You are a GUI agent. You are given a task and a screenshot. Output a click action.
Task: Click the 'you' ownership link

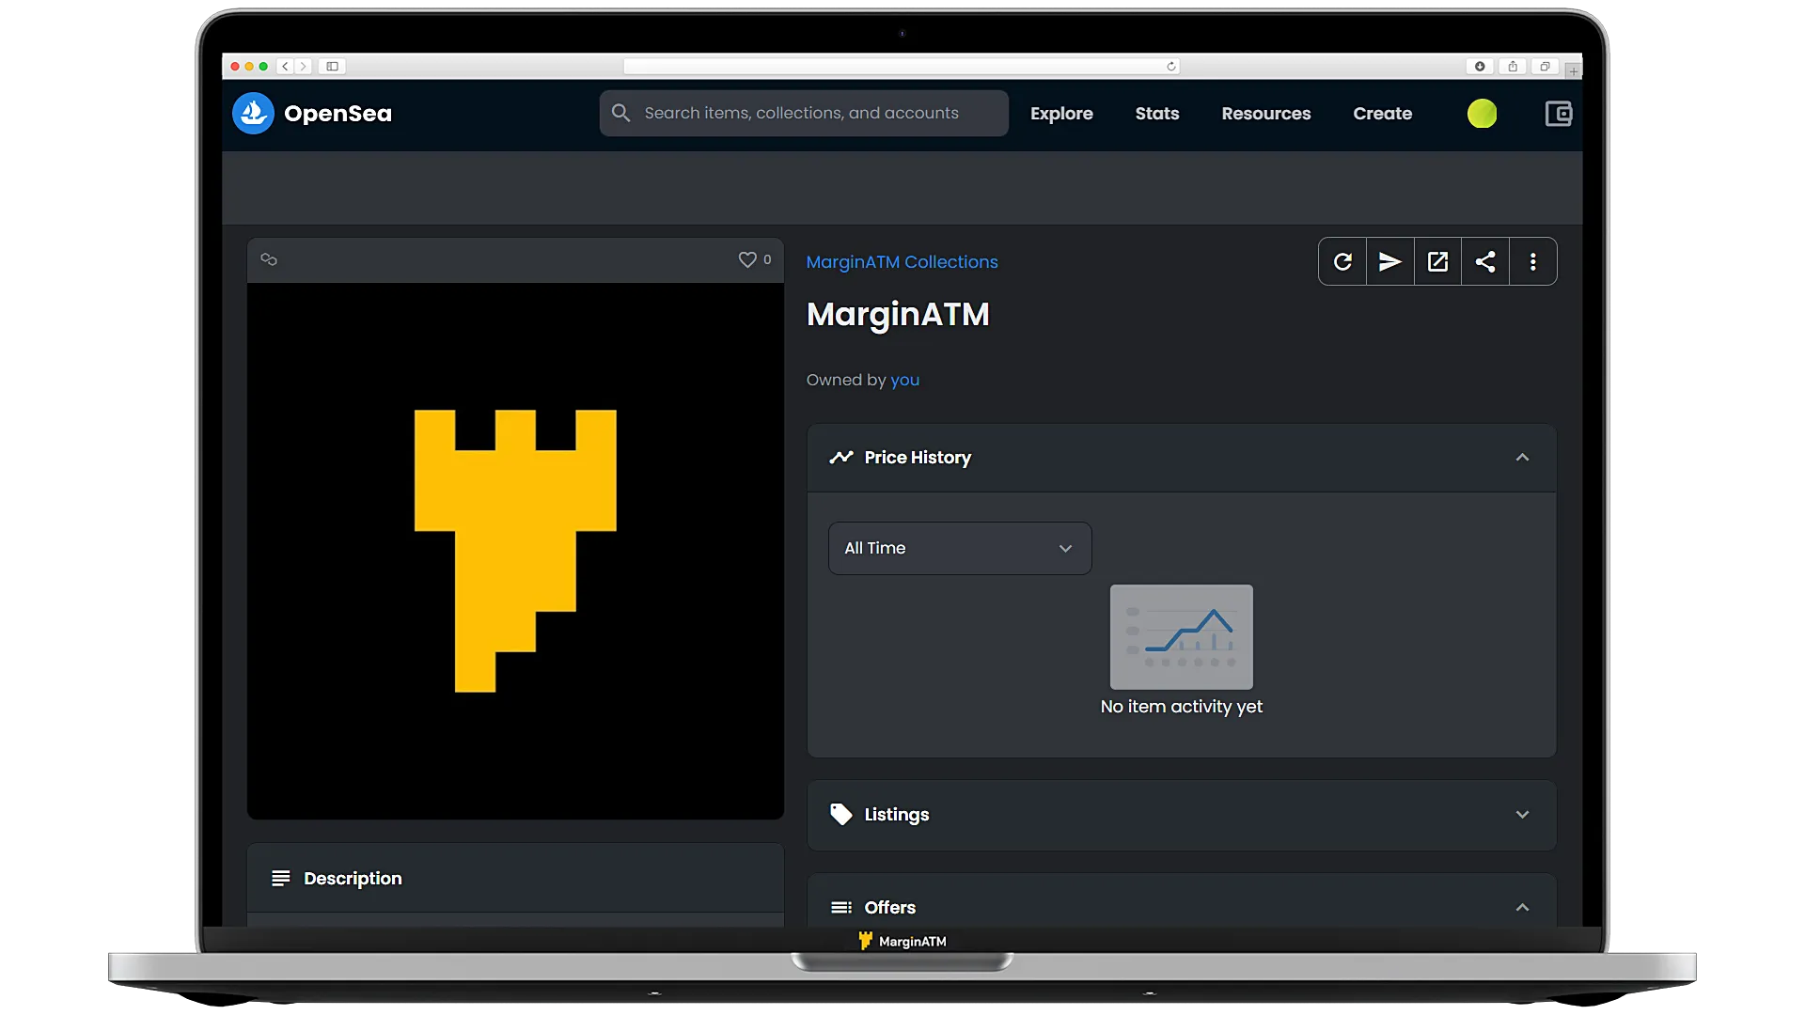coord(905,380)
